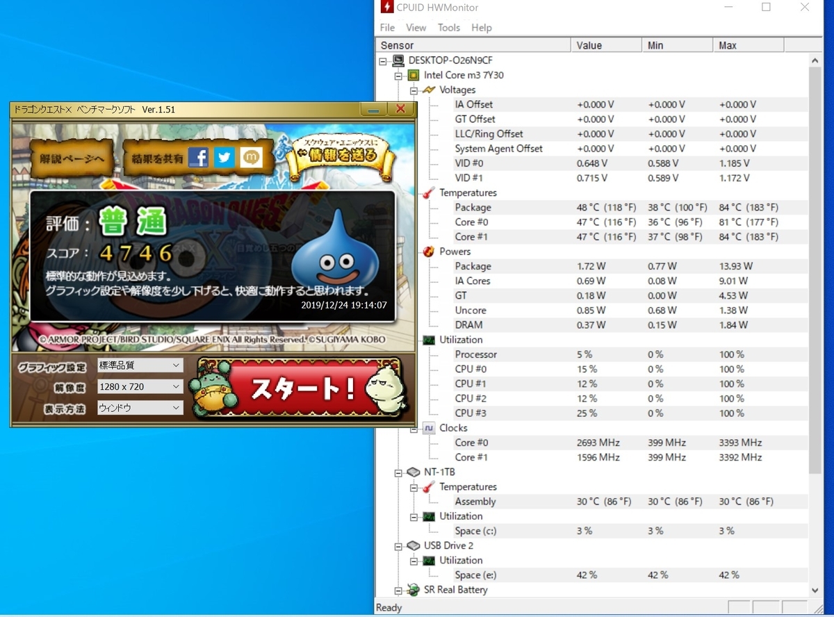Screen dimensions: 834x617
Task: Minimize the Dragon Quest benchmark window
Action: (x=373, y=109)
